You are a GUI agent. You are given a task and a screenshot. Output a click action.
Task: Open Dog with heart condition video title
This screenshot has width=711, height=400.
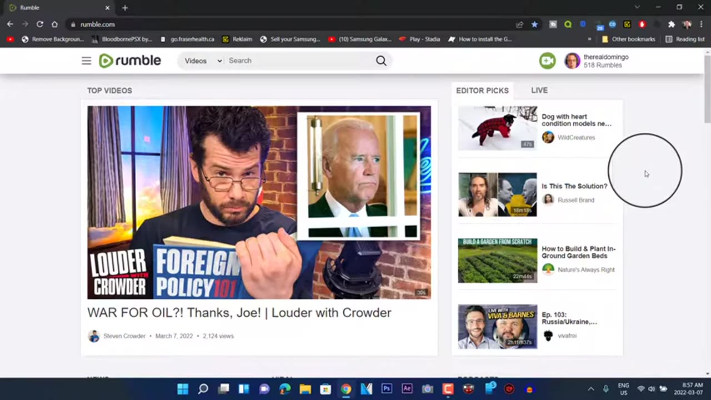tap(577, 120)
